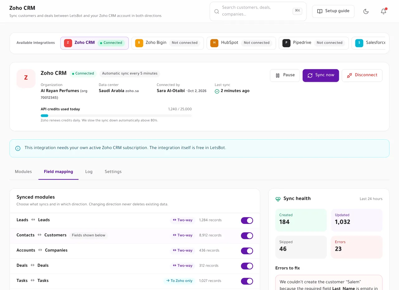Image resolution: width=399 pixels, height=290 pixels.
Task: Toggle dark mode moon icon
Action: [x=366, y=12]
